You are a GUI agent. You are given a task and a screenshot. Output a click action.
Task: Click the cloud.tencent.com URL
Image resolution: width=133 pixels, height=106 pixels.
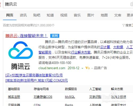pos(52,68)
